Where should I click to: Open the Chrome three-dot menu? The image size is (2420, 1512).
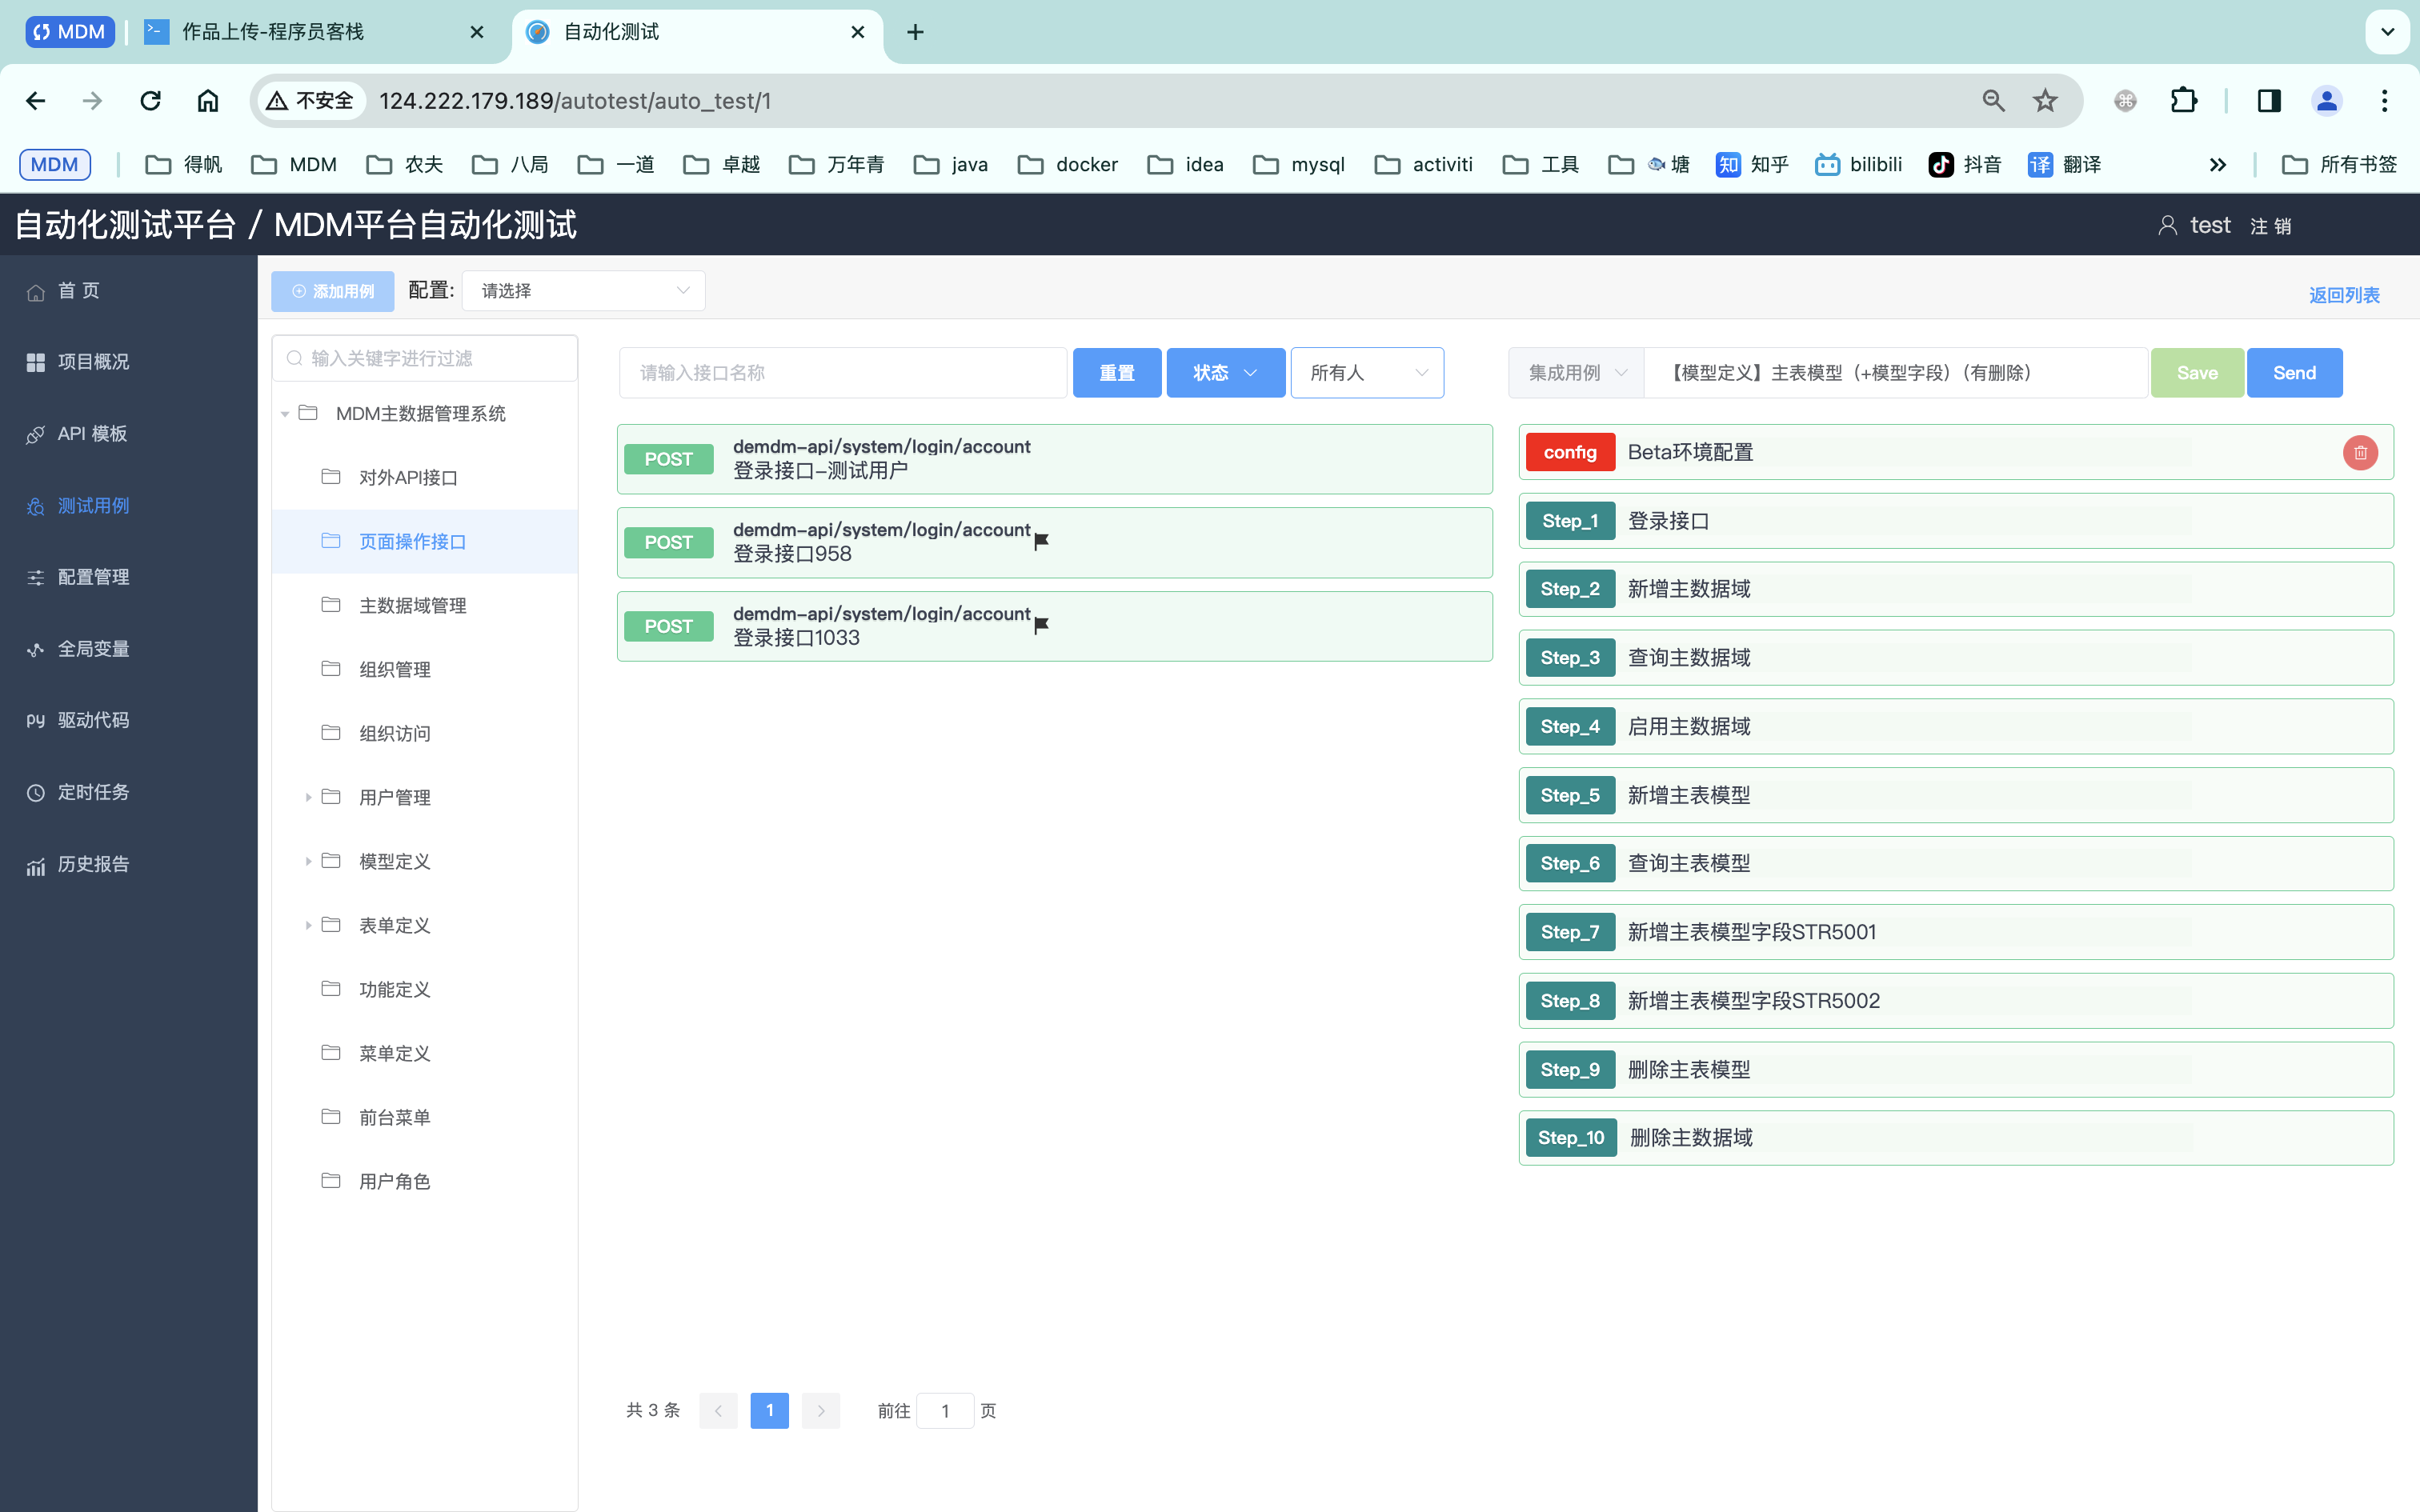[x=2384, y=101]
